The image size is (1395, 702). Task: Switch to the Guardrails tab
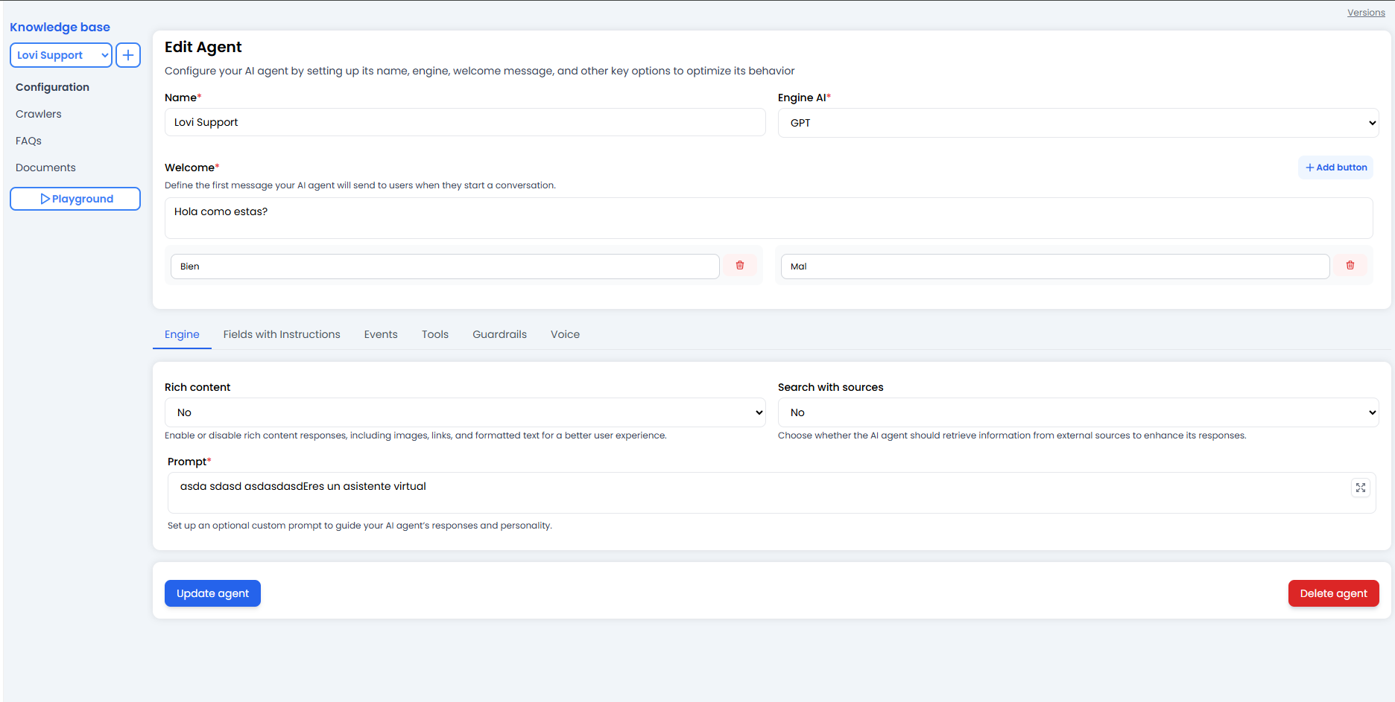[x=499, y=334]
